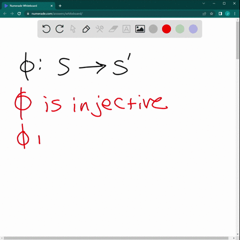Close the Numerade Whiteboard tab
The width and height of the screenshot is (240, 240).
51,6
